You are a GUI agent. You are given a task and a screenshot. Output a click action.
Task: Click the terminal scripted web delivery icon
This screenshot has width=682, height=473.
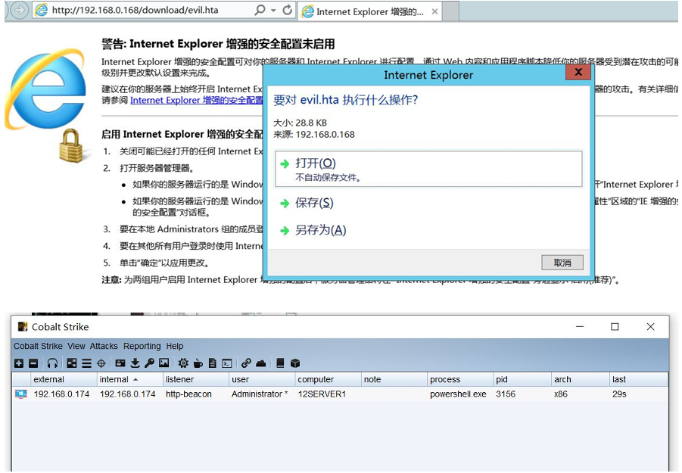point(227,363)
